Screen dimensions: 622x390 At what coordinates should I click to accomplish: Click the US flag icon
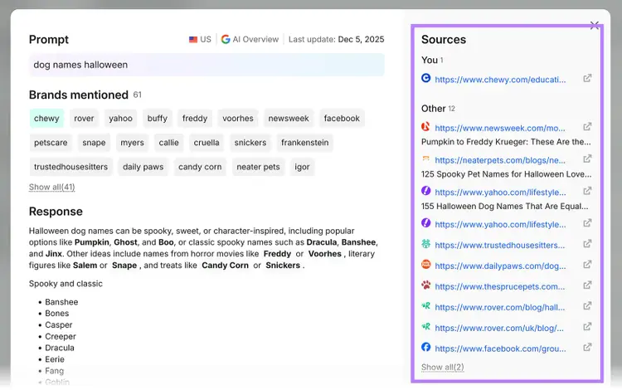[193, 39]
